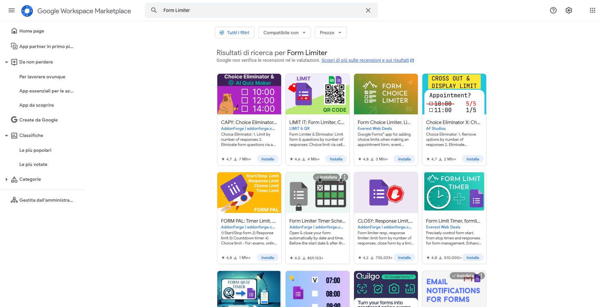Open the options menu on Form Limiter Timer Scheduler card

[x=345, y=177]
